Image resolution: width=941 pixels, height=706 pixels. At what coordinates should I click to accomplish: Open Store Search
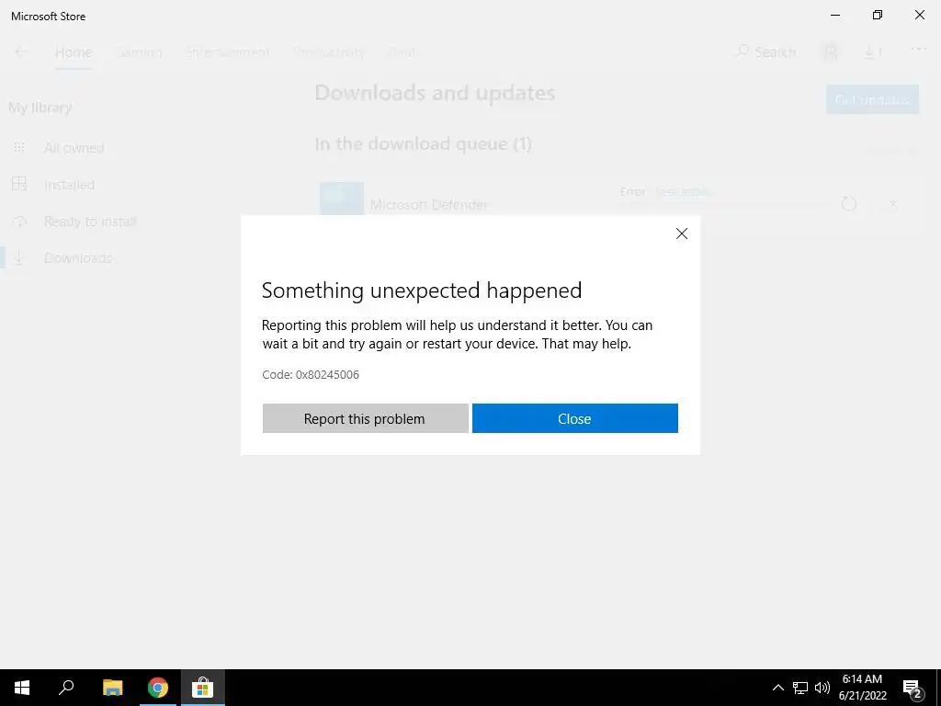click(765, 52)
